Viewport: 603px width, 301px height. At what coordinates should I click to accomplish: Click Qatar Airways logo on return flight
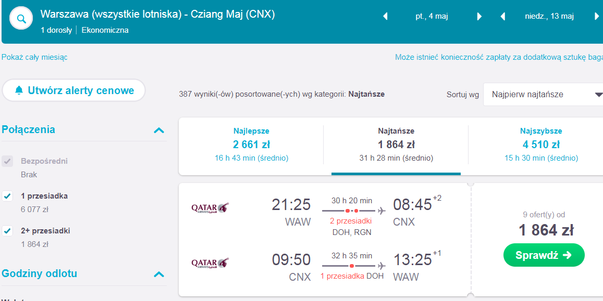point(210,263)
